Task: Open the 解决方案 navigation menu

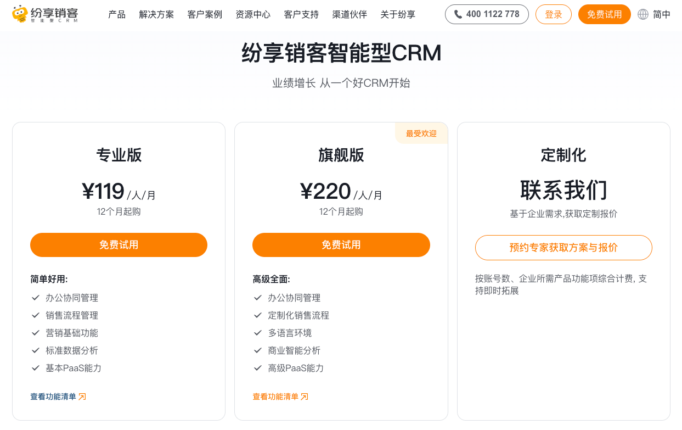Action: tap(156, 14)
